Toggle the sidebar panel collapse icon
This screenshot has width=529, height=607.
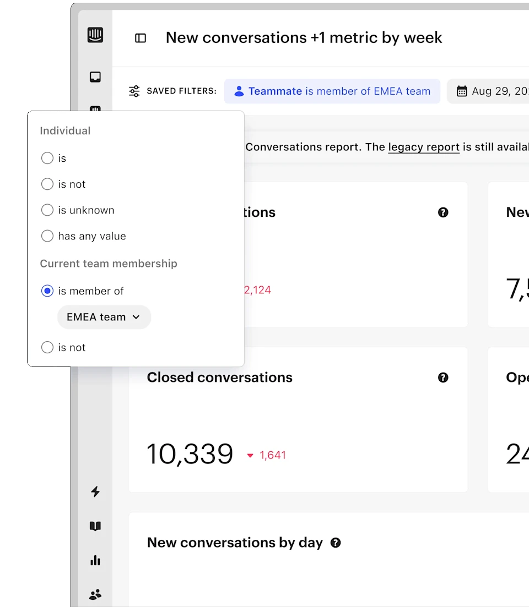click(141, 38)
